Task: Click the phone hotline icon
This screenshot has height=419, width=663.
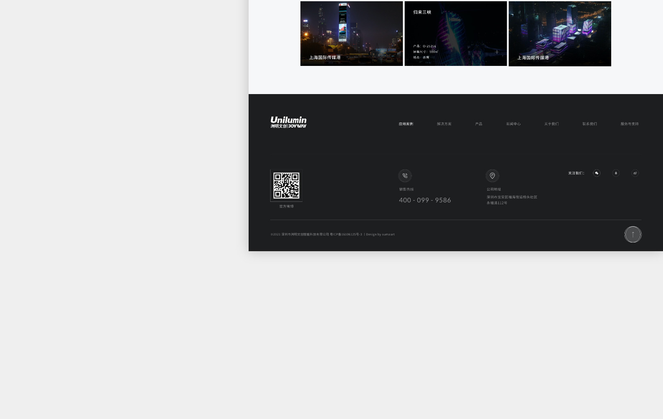Action: (x=405, y=176)
